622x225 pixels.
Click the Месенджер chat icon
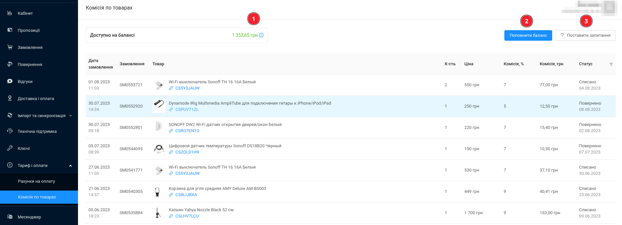(10, 217)
